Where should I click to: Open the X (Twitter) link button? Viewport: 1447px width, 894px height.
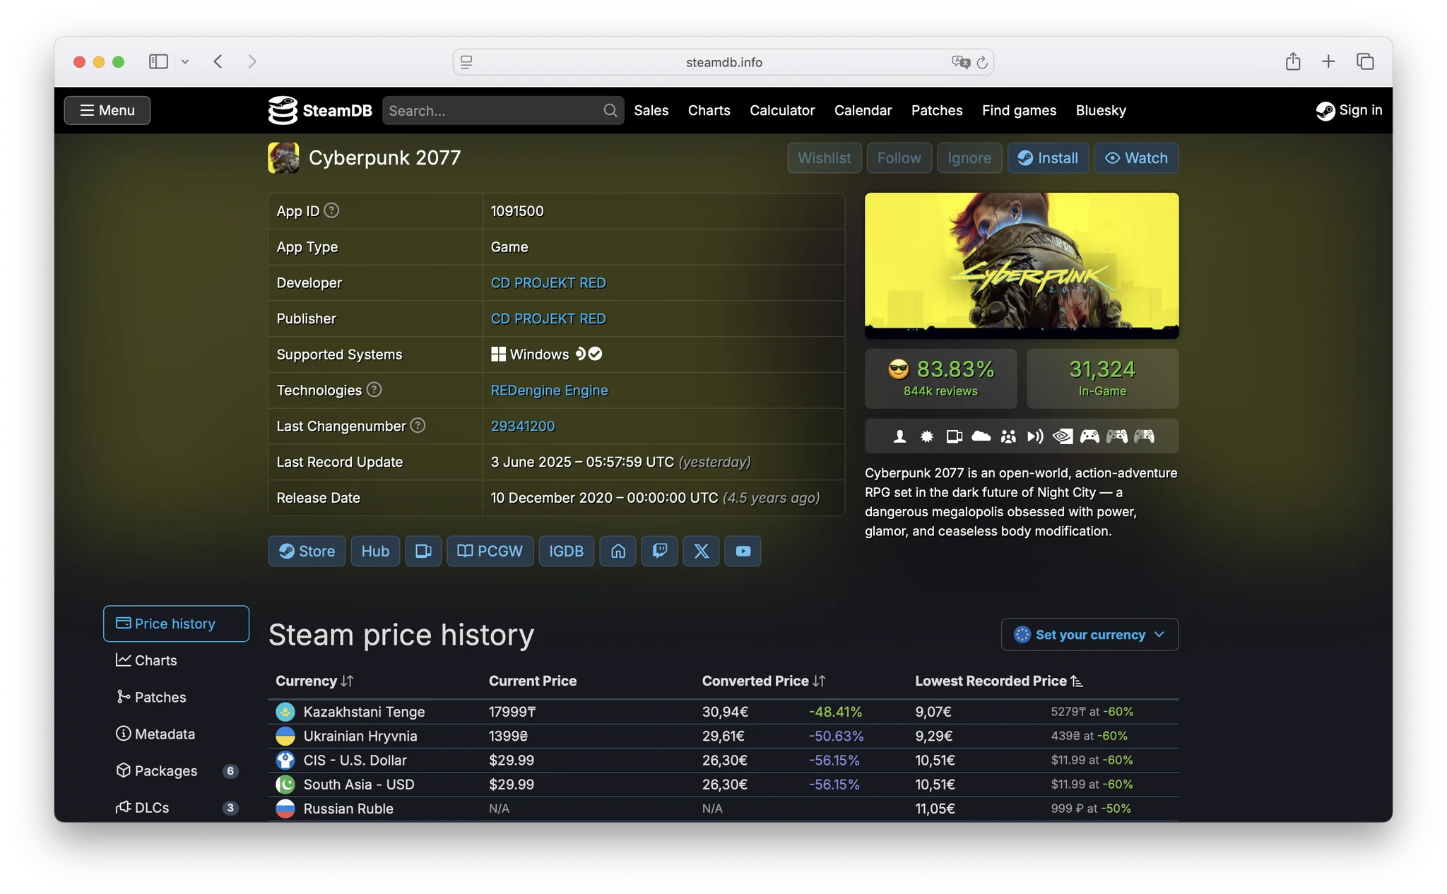click(701, 551)
